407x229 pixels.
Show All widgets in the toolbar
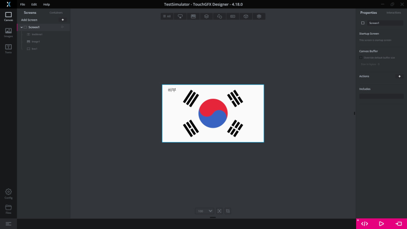pos(167,16)
